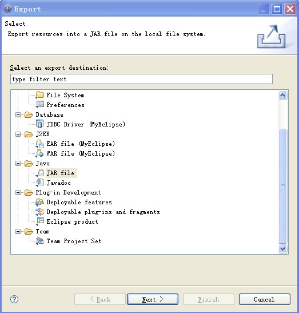Select the Preferences tree entry
299x313 pixels.
[60, 105]
